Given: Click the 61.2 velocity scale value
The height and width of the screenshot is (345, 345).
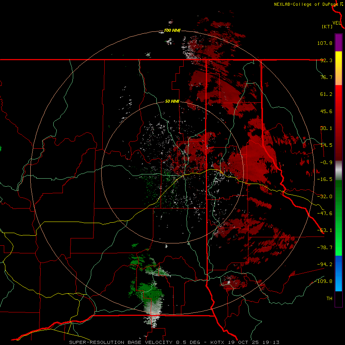Looking at the screenshot, I should (x=326, y=94).
